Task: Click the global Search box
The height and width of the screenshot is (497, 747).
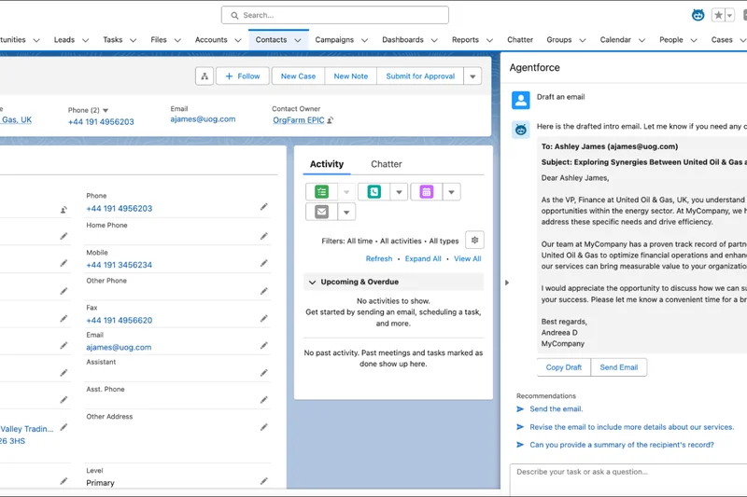Action: [335, 15]
